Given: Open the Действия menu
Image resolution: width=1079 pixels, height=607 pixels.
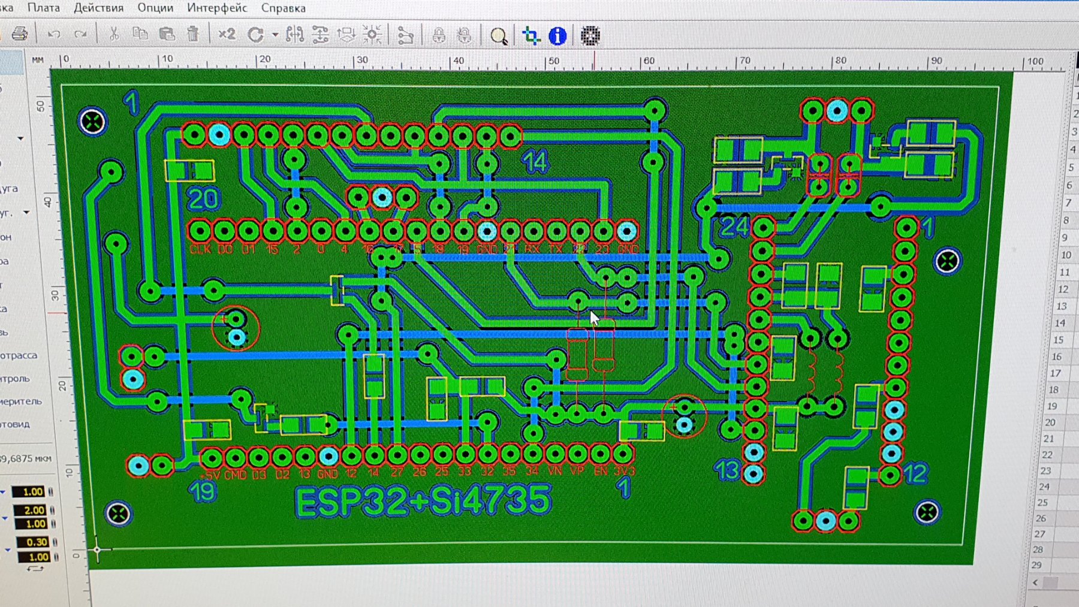Looking at the screenshot, I should pos(98,8).
